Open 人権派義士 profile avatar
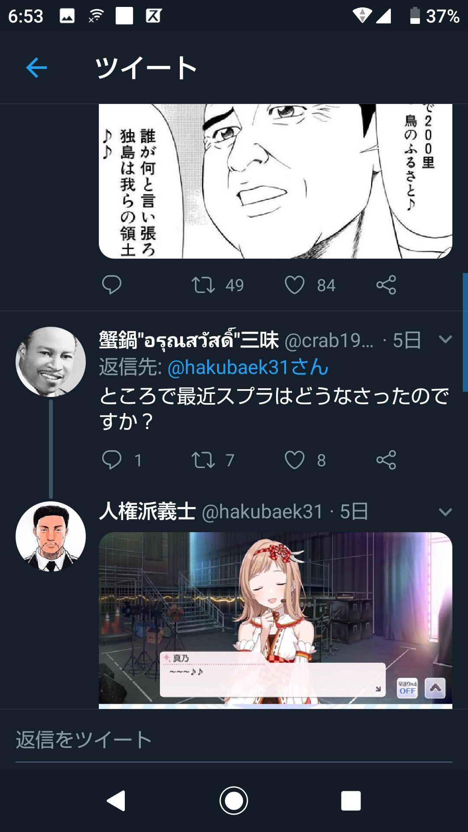Screen dimensions: 468x832 point(51,536)
